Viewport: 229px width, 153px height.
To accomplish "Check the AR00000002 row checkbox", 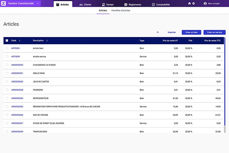I will click(x=7, y=65).
